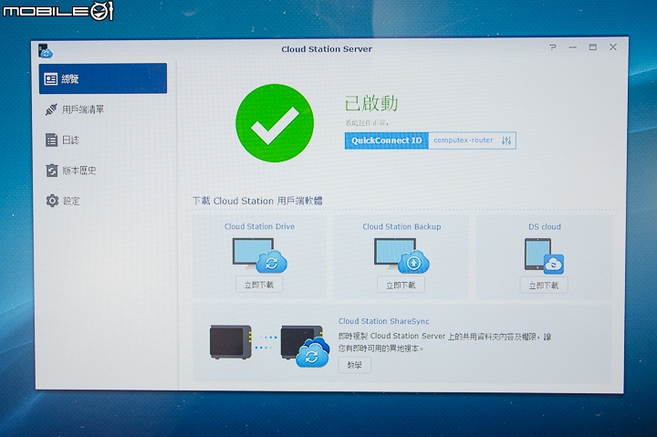Screen dimensions: 657x437
Task: Click the 下載 Cloud Station 用戶端軟體 heading
Action: point(257,201)
